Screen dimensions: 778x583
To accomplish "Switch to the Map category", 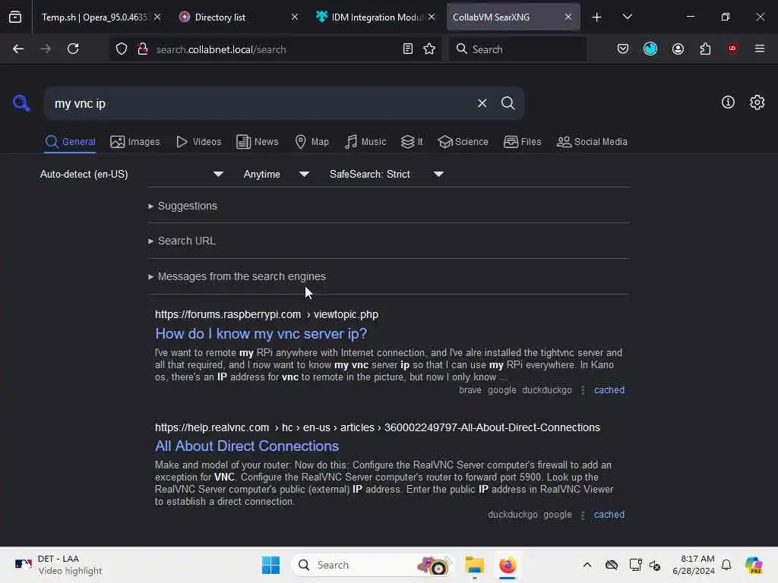I will tap(312, 142).
